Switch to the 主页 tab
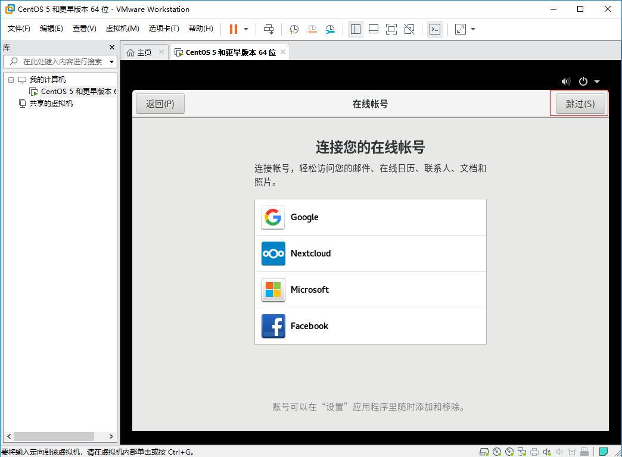This screenshot has width=622, height=457. [144, 52]
